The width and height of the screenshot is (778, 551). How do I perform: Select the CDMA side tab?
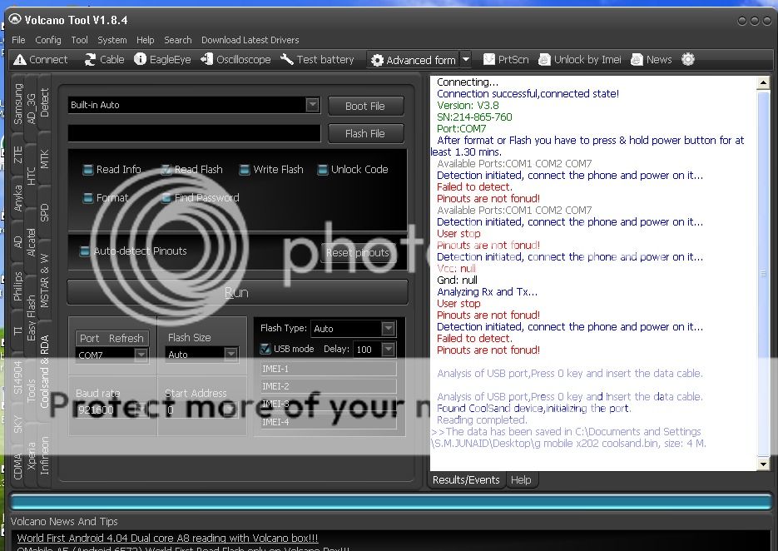[x=17, y=467]
